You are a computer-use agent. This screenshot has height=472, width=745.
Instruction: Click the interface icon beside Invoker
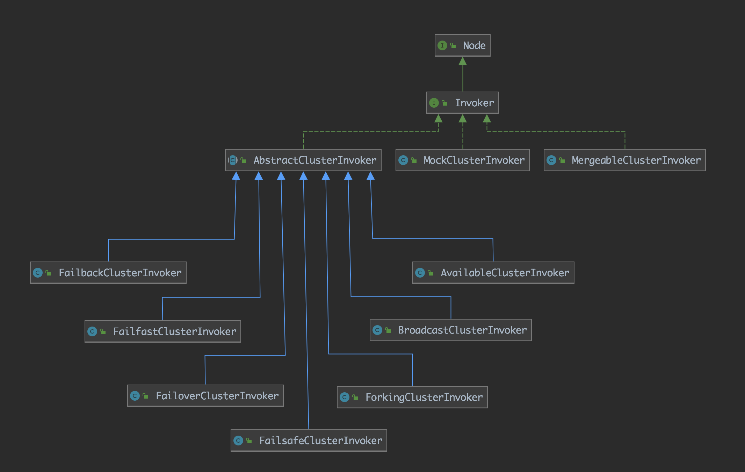point(434,103)
